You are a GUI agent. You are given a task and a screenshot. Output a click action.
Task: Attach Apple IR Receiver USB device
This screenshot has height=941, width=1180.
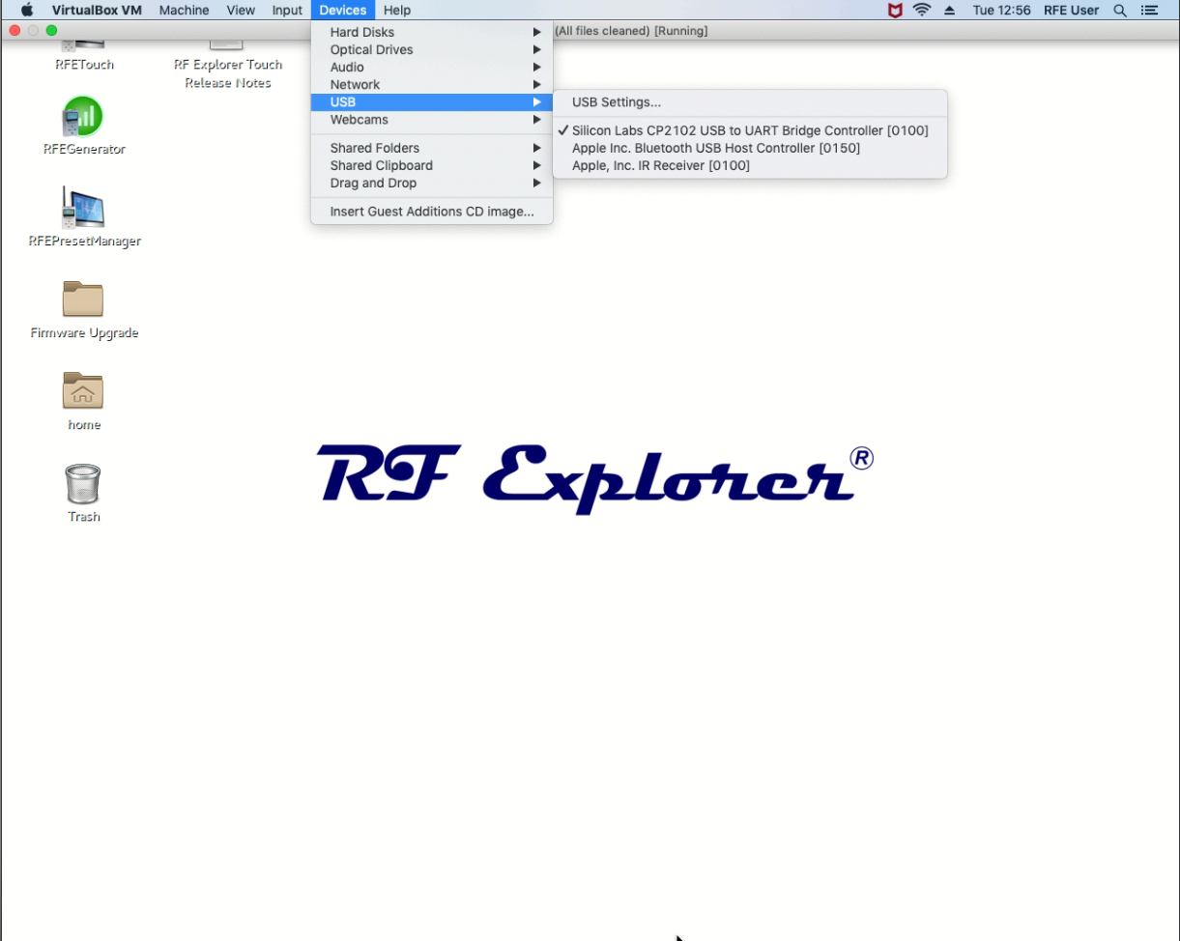[660, 165]
